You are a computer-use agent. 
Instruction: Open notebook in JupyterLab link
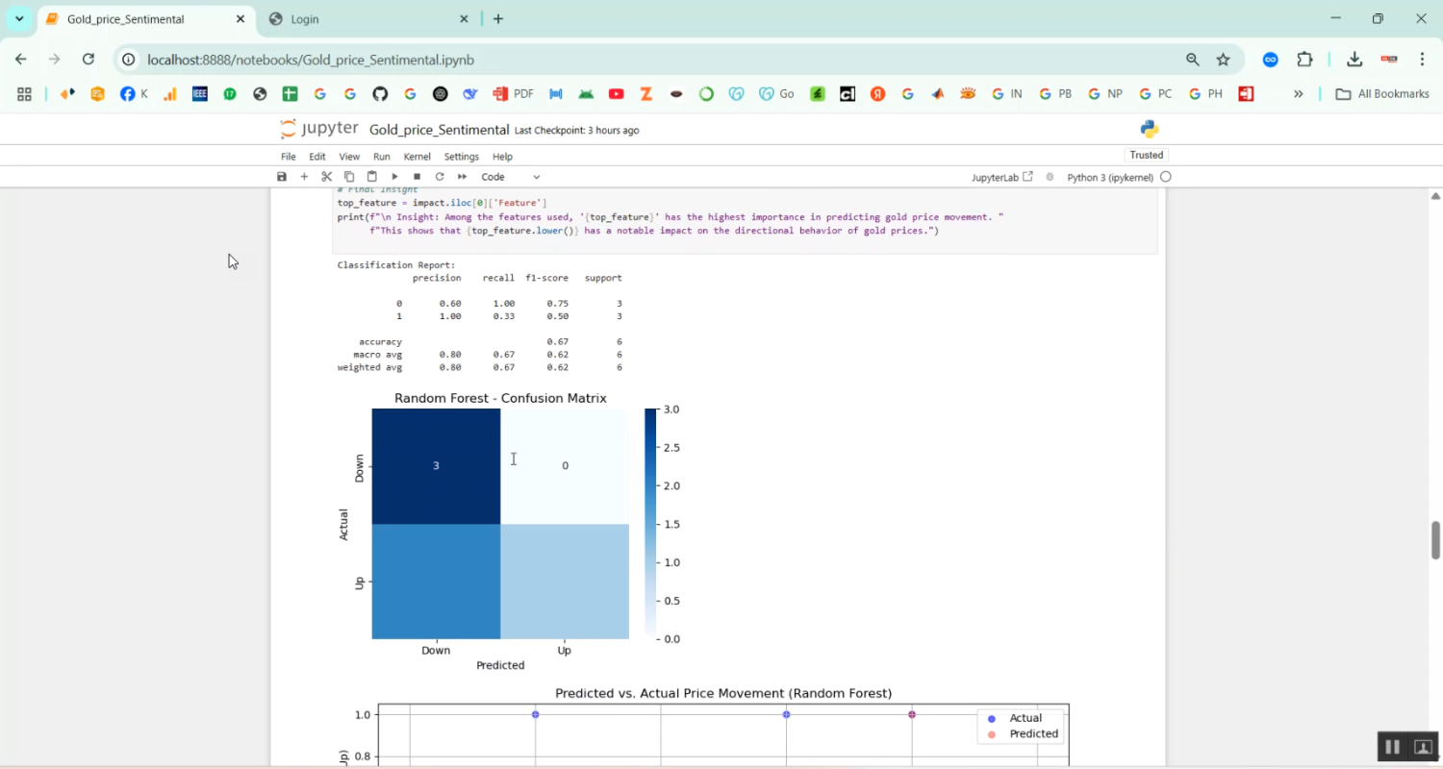(1001, 177)
